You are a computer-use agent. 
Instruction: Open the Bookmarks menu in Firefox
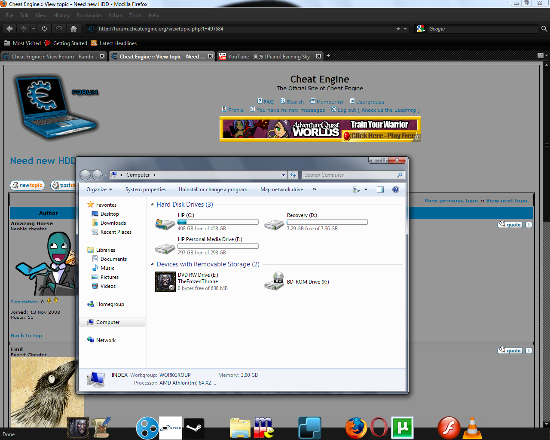point(89,15)
